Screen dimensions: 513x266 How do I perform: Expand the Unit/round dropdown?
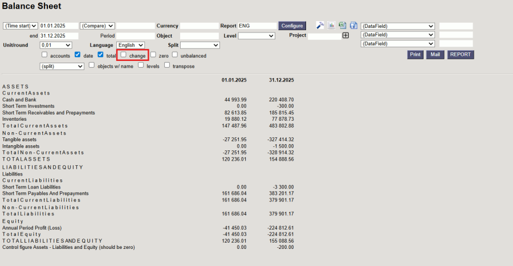click(x=56, y=45)
